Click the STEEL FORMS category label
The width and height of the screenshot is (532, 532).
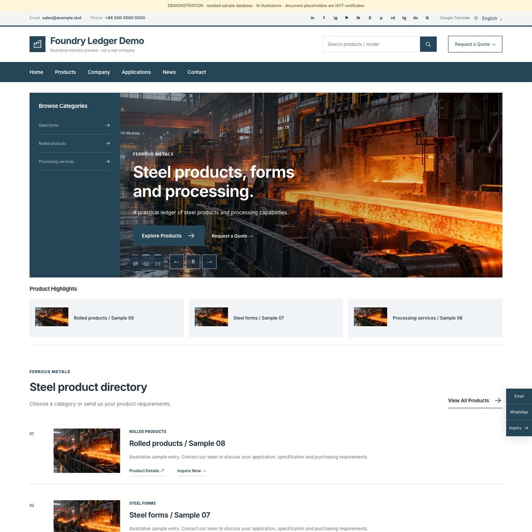tap(143, 503)
